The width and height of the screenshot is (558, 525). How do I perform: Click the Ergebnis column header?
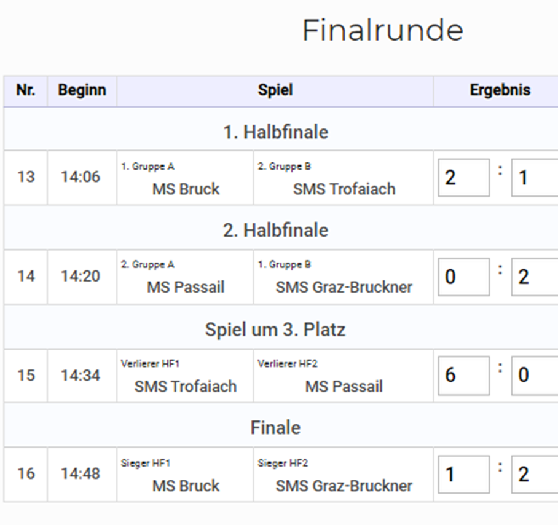point(500,90)
